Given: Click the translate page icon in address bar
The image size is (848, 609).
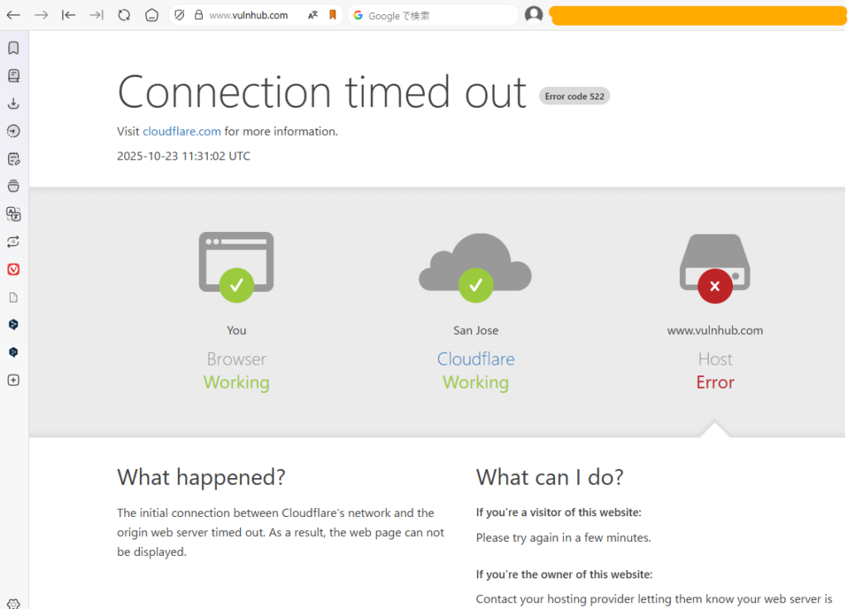Looking at the screenshot, I should click(313, 15).
